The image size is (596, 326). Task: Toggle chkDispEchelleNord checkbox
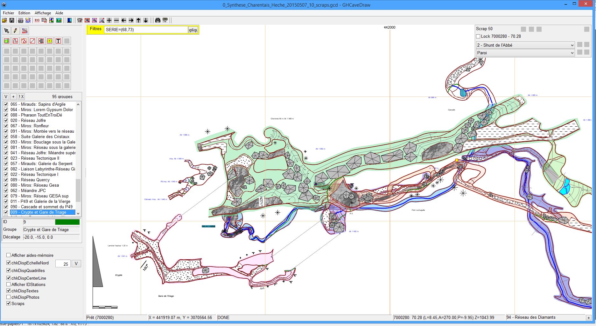tap(9, 263)
